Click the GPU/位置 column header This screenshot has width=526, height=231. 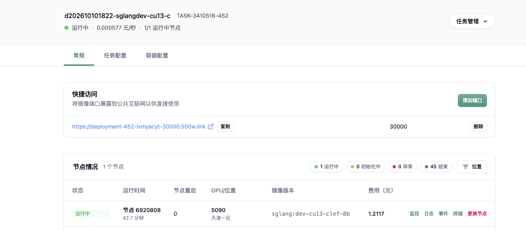point(224,190)
